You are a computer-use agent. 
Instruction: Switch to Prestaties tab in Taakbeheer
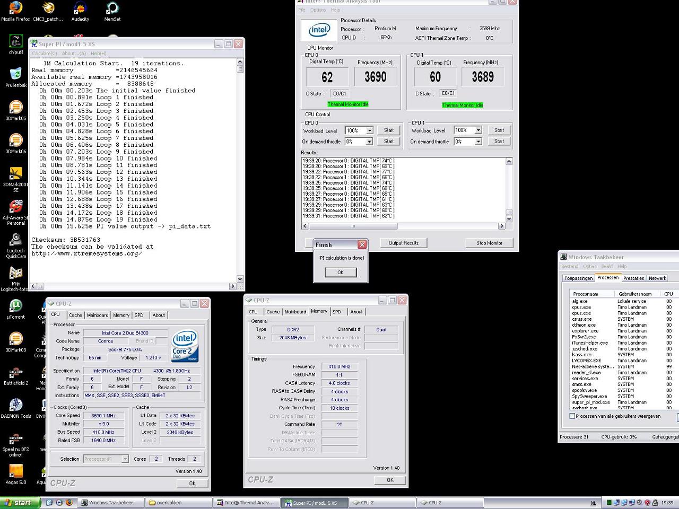(633, 278)
